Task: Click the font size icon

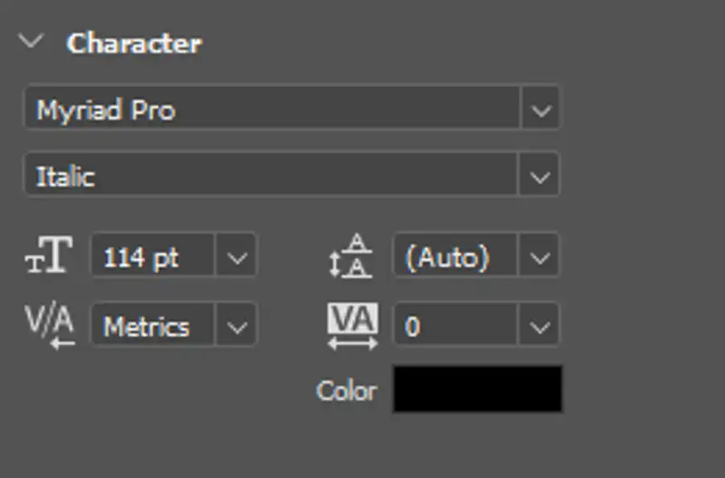Action: pos(48,254)
